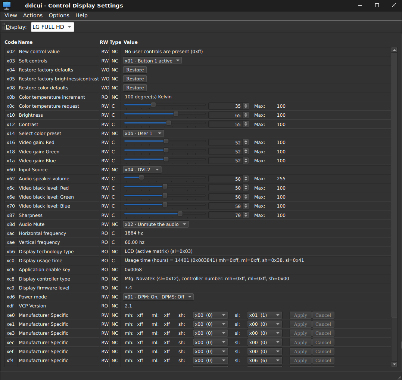Click the scrollbar up arrow
The width and height of the screenshot is (402, 380).
coord(394,50)
